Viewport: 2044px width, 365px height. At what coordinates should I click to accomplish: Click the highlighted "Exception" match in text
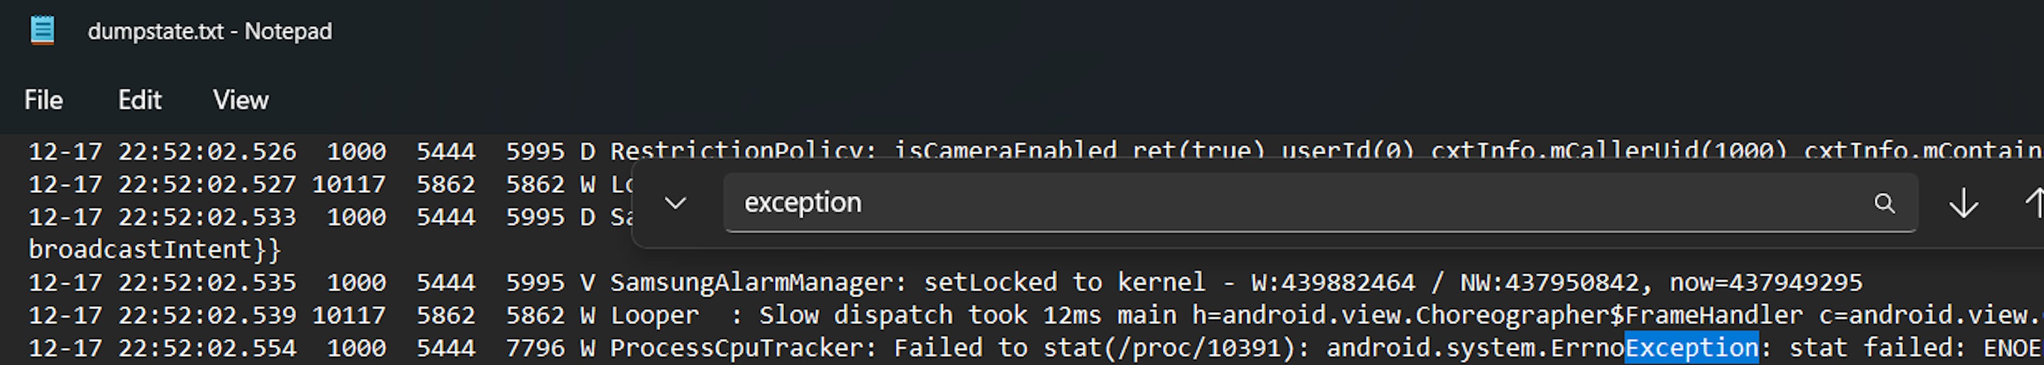pos(1692,347)
